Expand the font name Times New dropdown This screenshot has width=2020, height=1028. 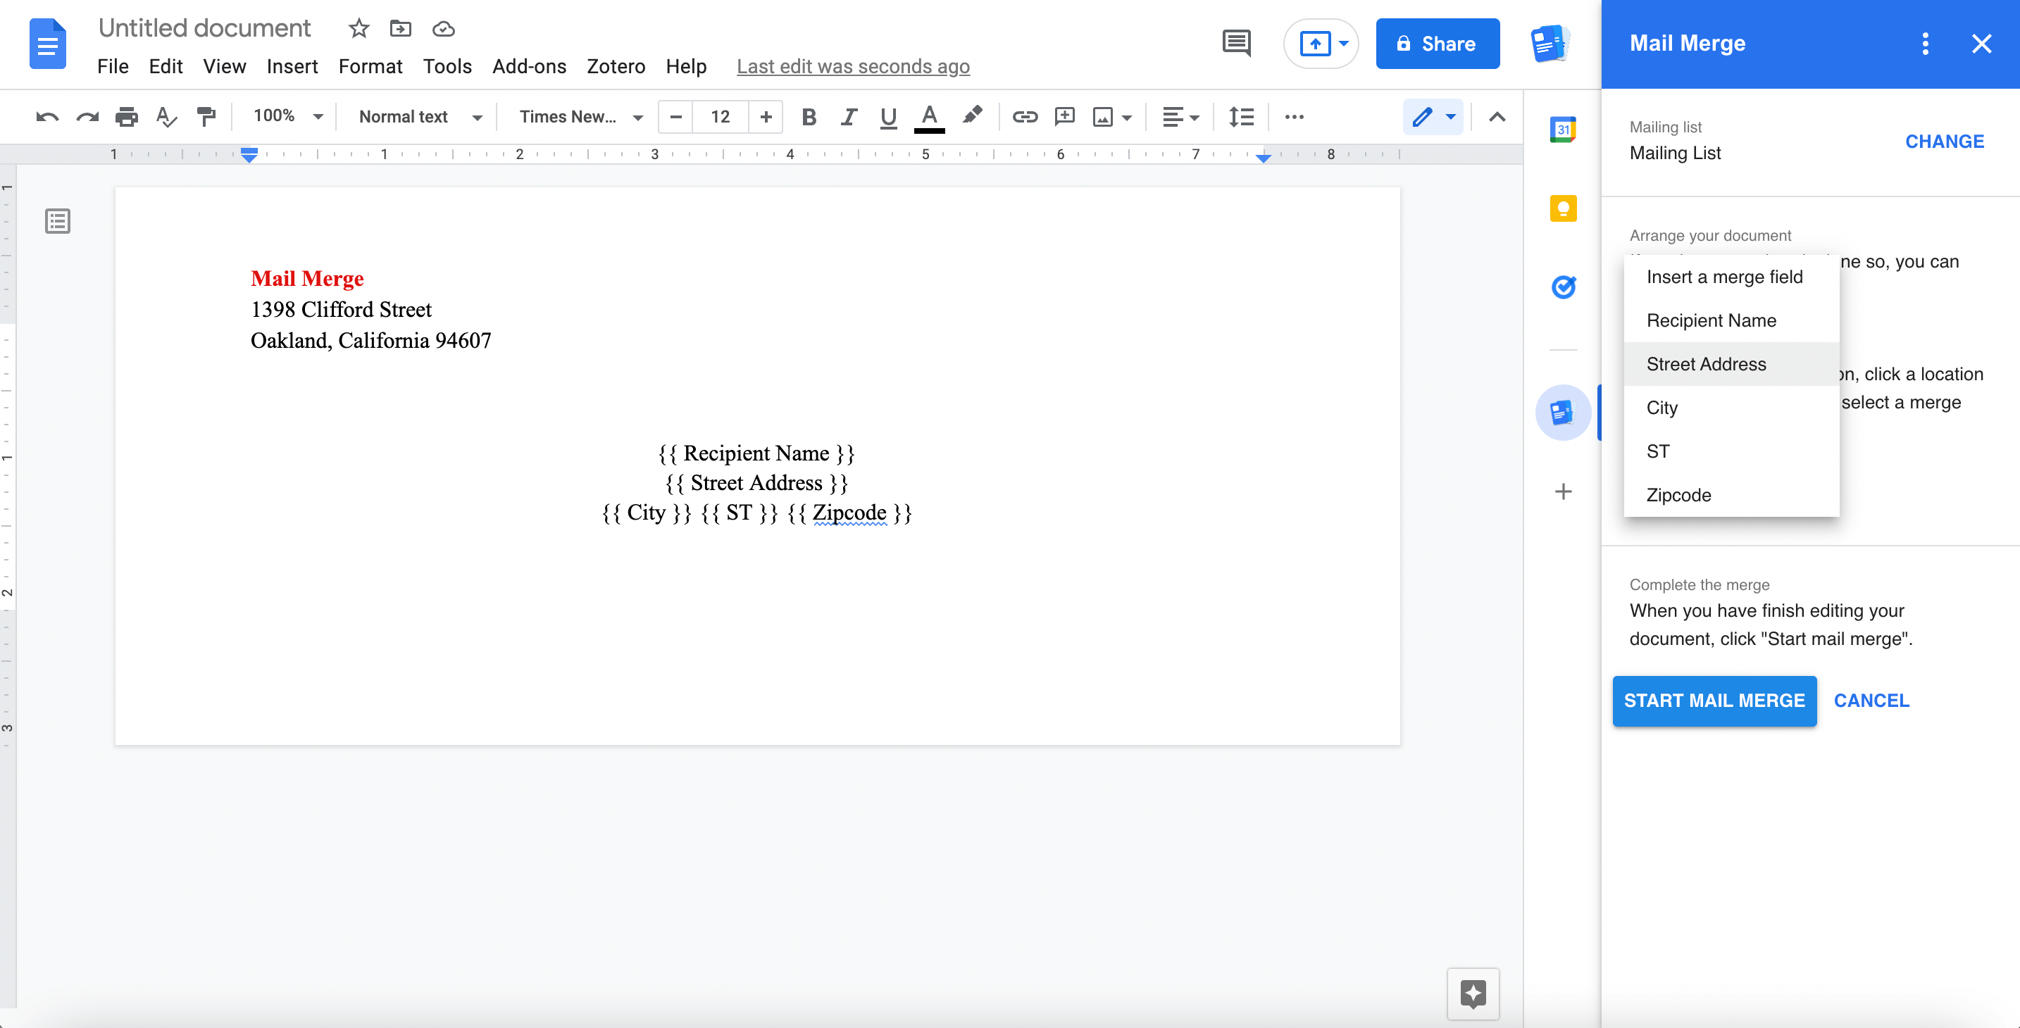point(642,118)
